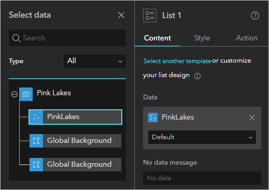Screen dimensions: 269x190
Task: Click Select another template link
Action: [x=177, y=61]
